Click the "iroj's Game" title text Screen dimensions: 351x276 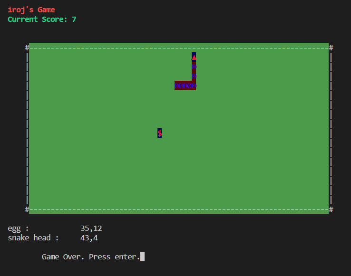tap(31, 10)
